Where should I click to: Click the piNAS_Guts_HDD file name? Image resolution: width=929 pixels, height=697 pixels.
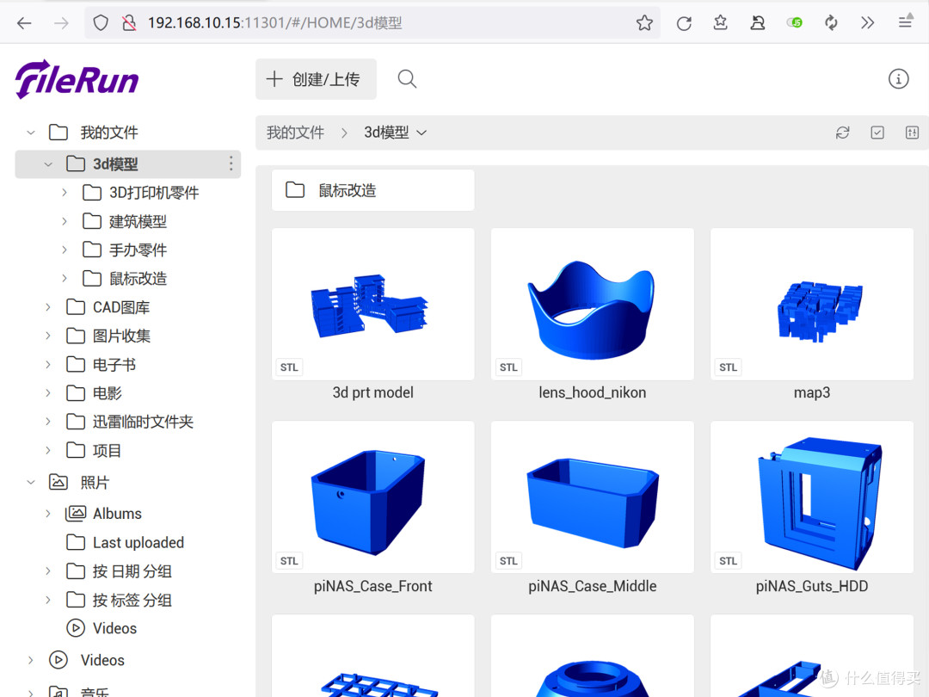pos(812,586)
